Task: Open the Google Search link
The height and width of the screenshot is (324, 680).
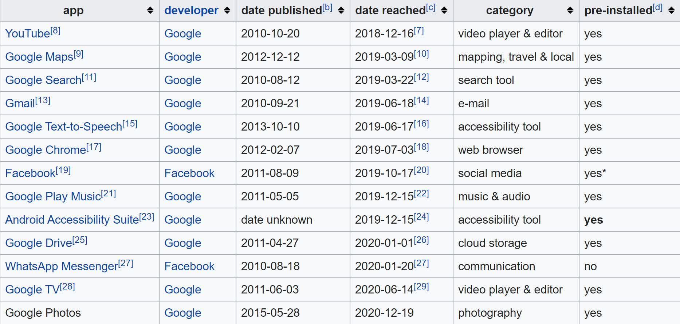Action: 43,80
